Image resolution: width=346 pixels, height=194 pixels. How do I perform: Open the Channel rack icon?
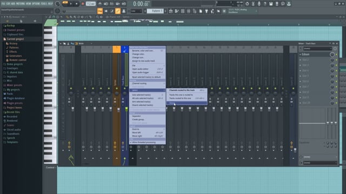183,11
